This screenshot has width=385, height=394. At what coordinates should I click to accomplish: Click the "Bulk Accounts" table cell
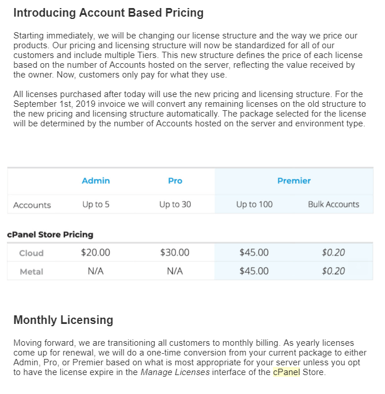point(333,204)
